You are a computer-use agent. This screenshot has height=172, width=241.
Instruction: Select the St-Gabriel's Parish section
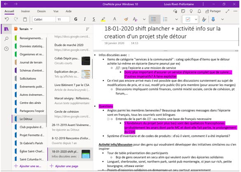click(29, 143)
